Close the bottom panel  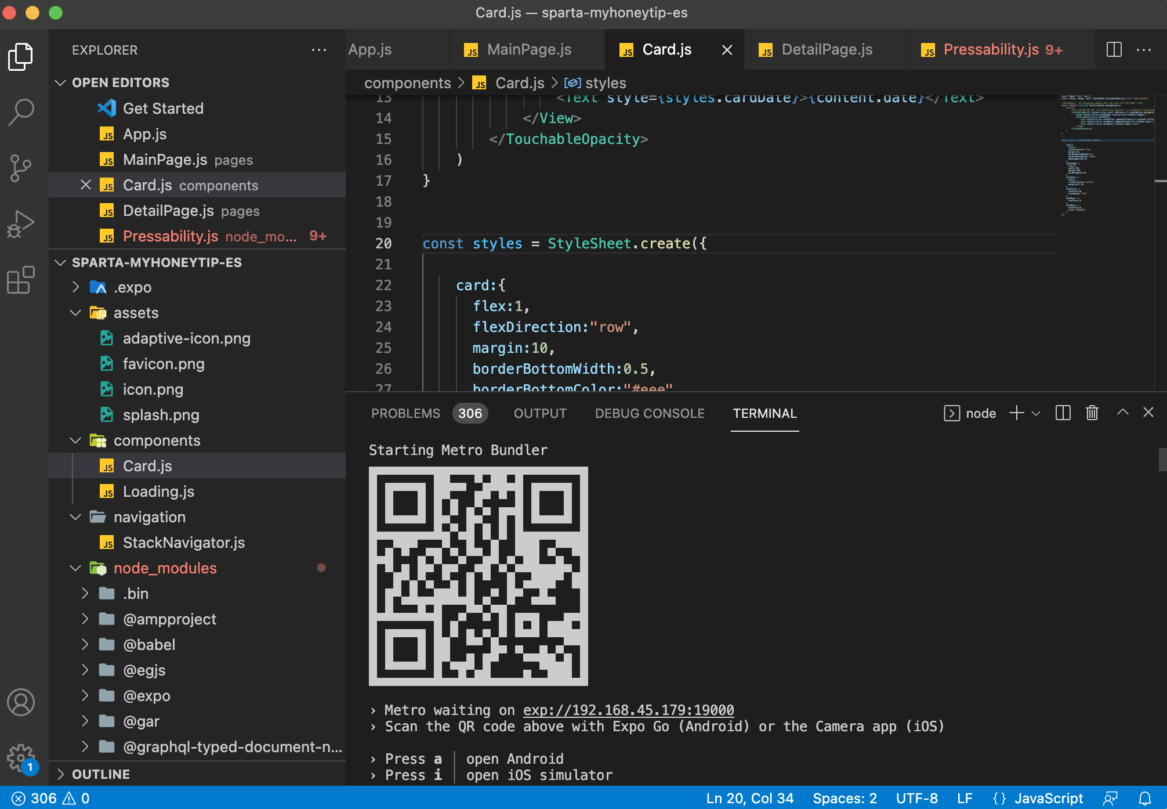[1148, 412]
